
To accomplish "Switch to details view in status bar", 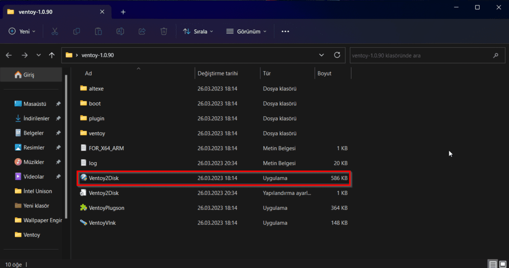I will 492,264.
